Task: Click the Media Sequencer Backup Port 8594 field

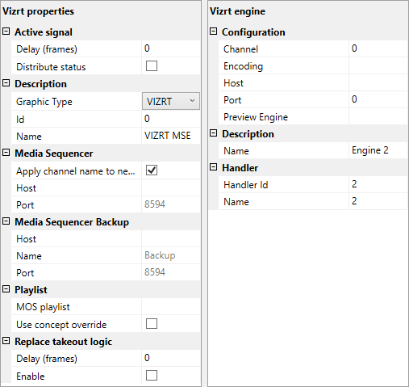Action: pyautogui.click(x=171, y=272)
